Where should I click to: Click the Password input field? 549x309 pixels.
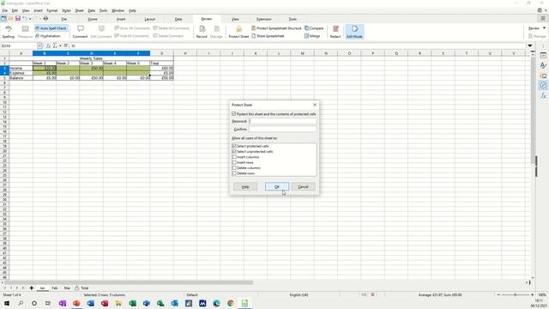[283, 121]
